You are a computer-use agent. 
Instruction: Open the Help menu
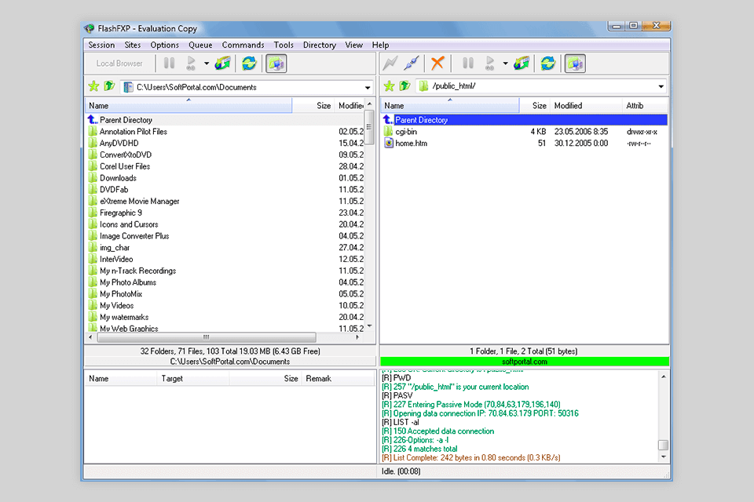coord(380,45)
